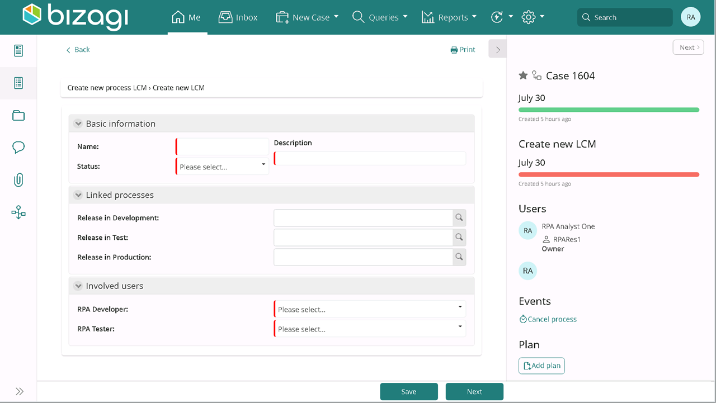716x403 pixels.
Task: Go to the Me tab
Action: click(x=187, y=17)
